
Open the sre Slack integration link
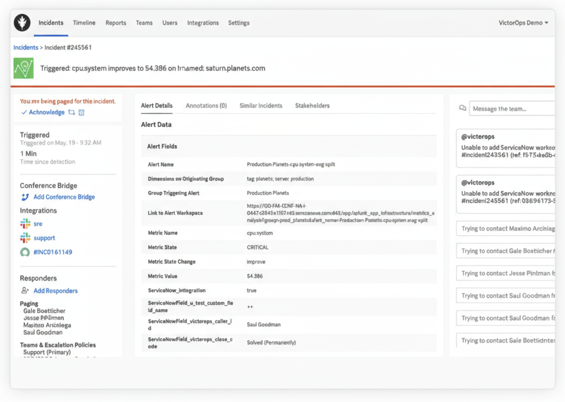(x=38, y=224)
